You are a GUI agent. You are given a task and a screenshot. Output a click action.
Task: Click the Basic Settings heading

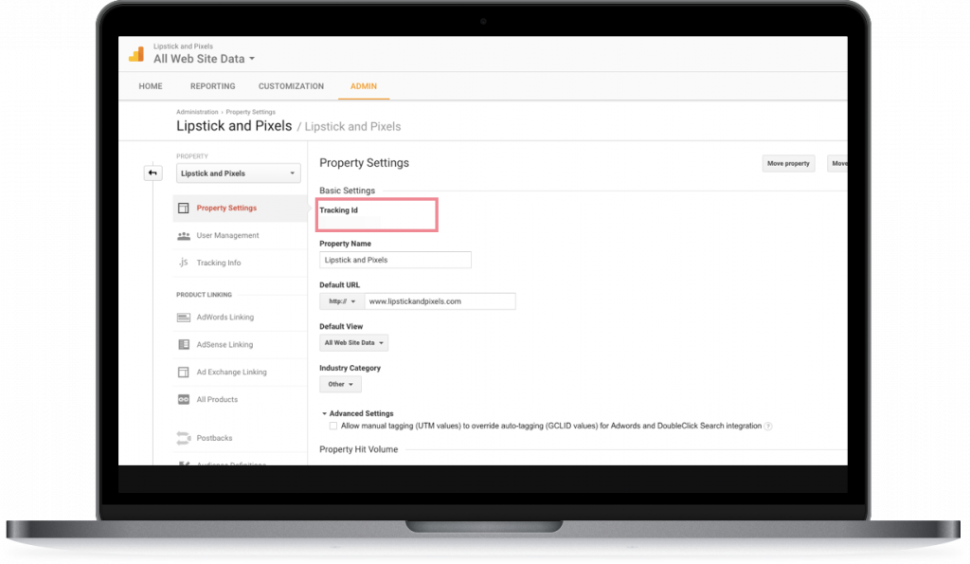347,191
